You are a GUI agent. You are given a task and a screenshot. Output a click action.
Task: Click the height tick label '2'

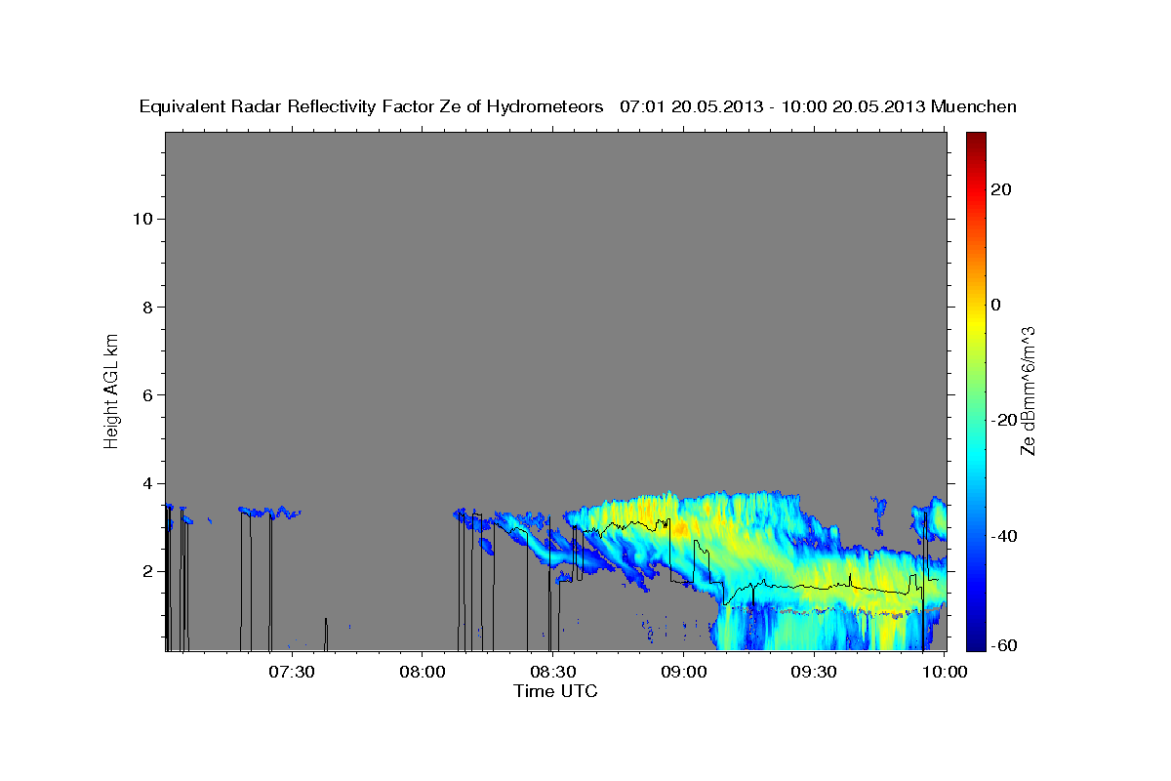click(148, 571)
